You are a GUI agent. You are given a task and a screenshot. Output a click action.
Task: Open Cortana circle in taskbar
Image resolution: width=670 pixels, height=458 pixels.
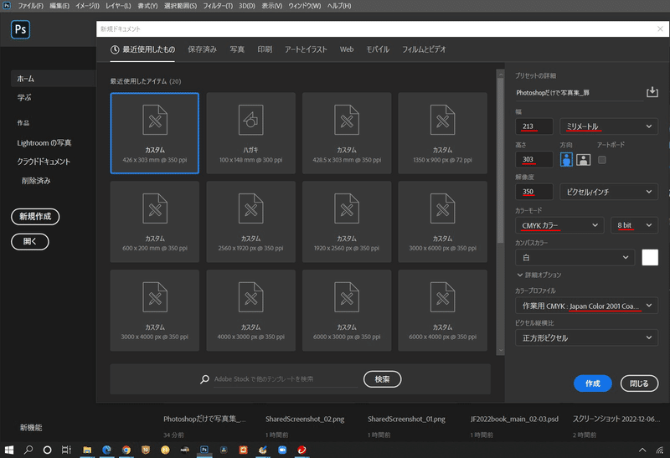point(48,450)
